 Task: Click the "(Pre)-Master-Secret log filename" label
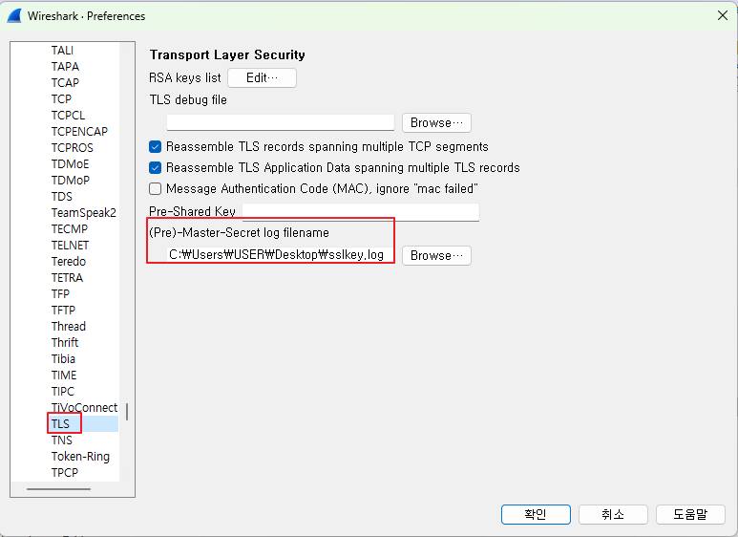pyautogui.click(x=239, y=233)
